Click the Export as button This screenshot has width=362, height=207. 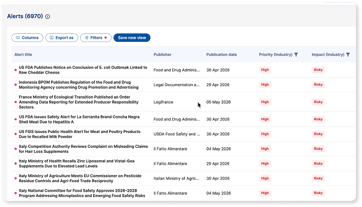(62, 38)
